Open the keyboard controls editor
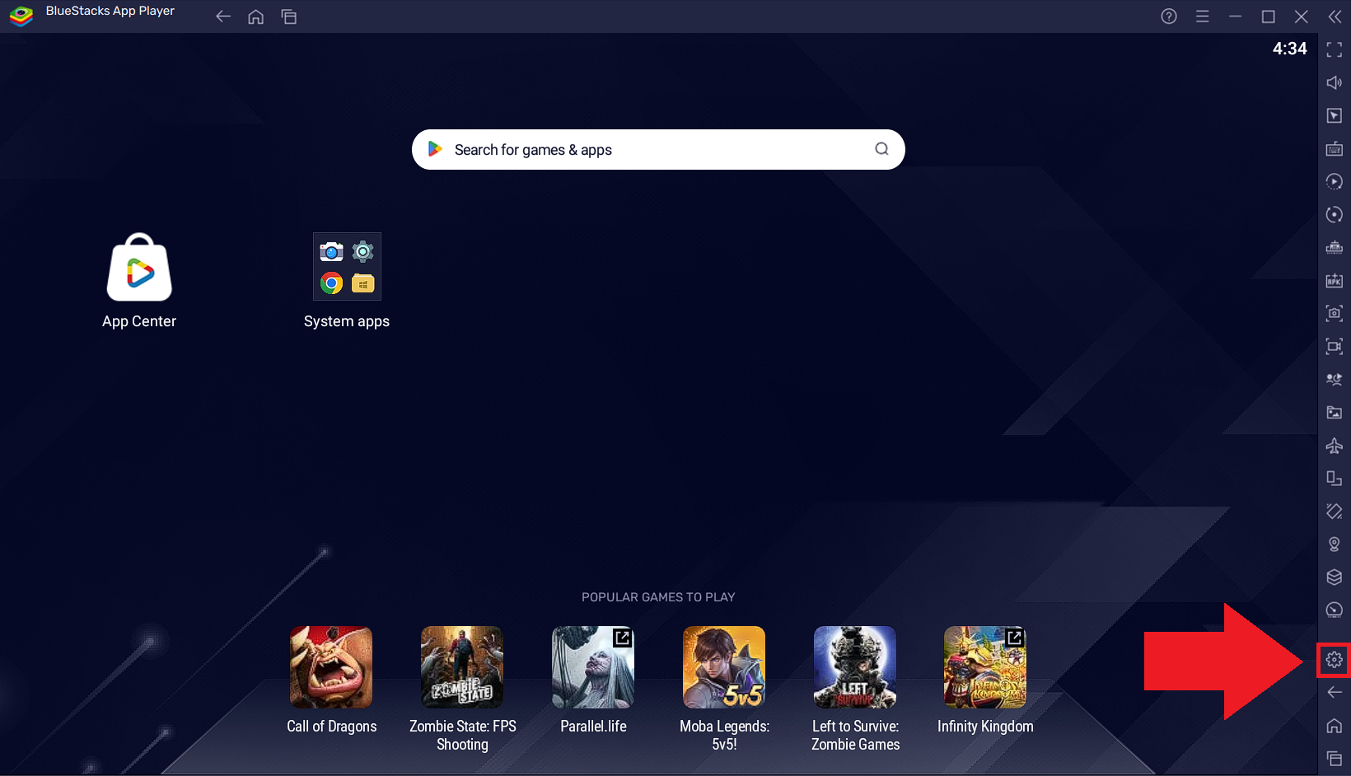This screenshot has width=1351, height=776. click(1334, 148)
